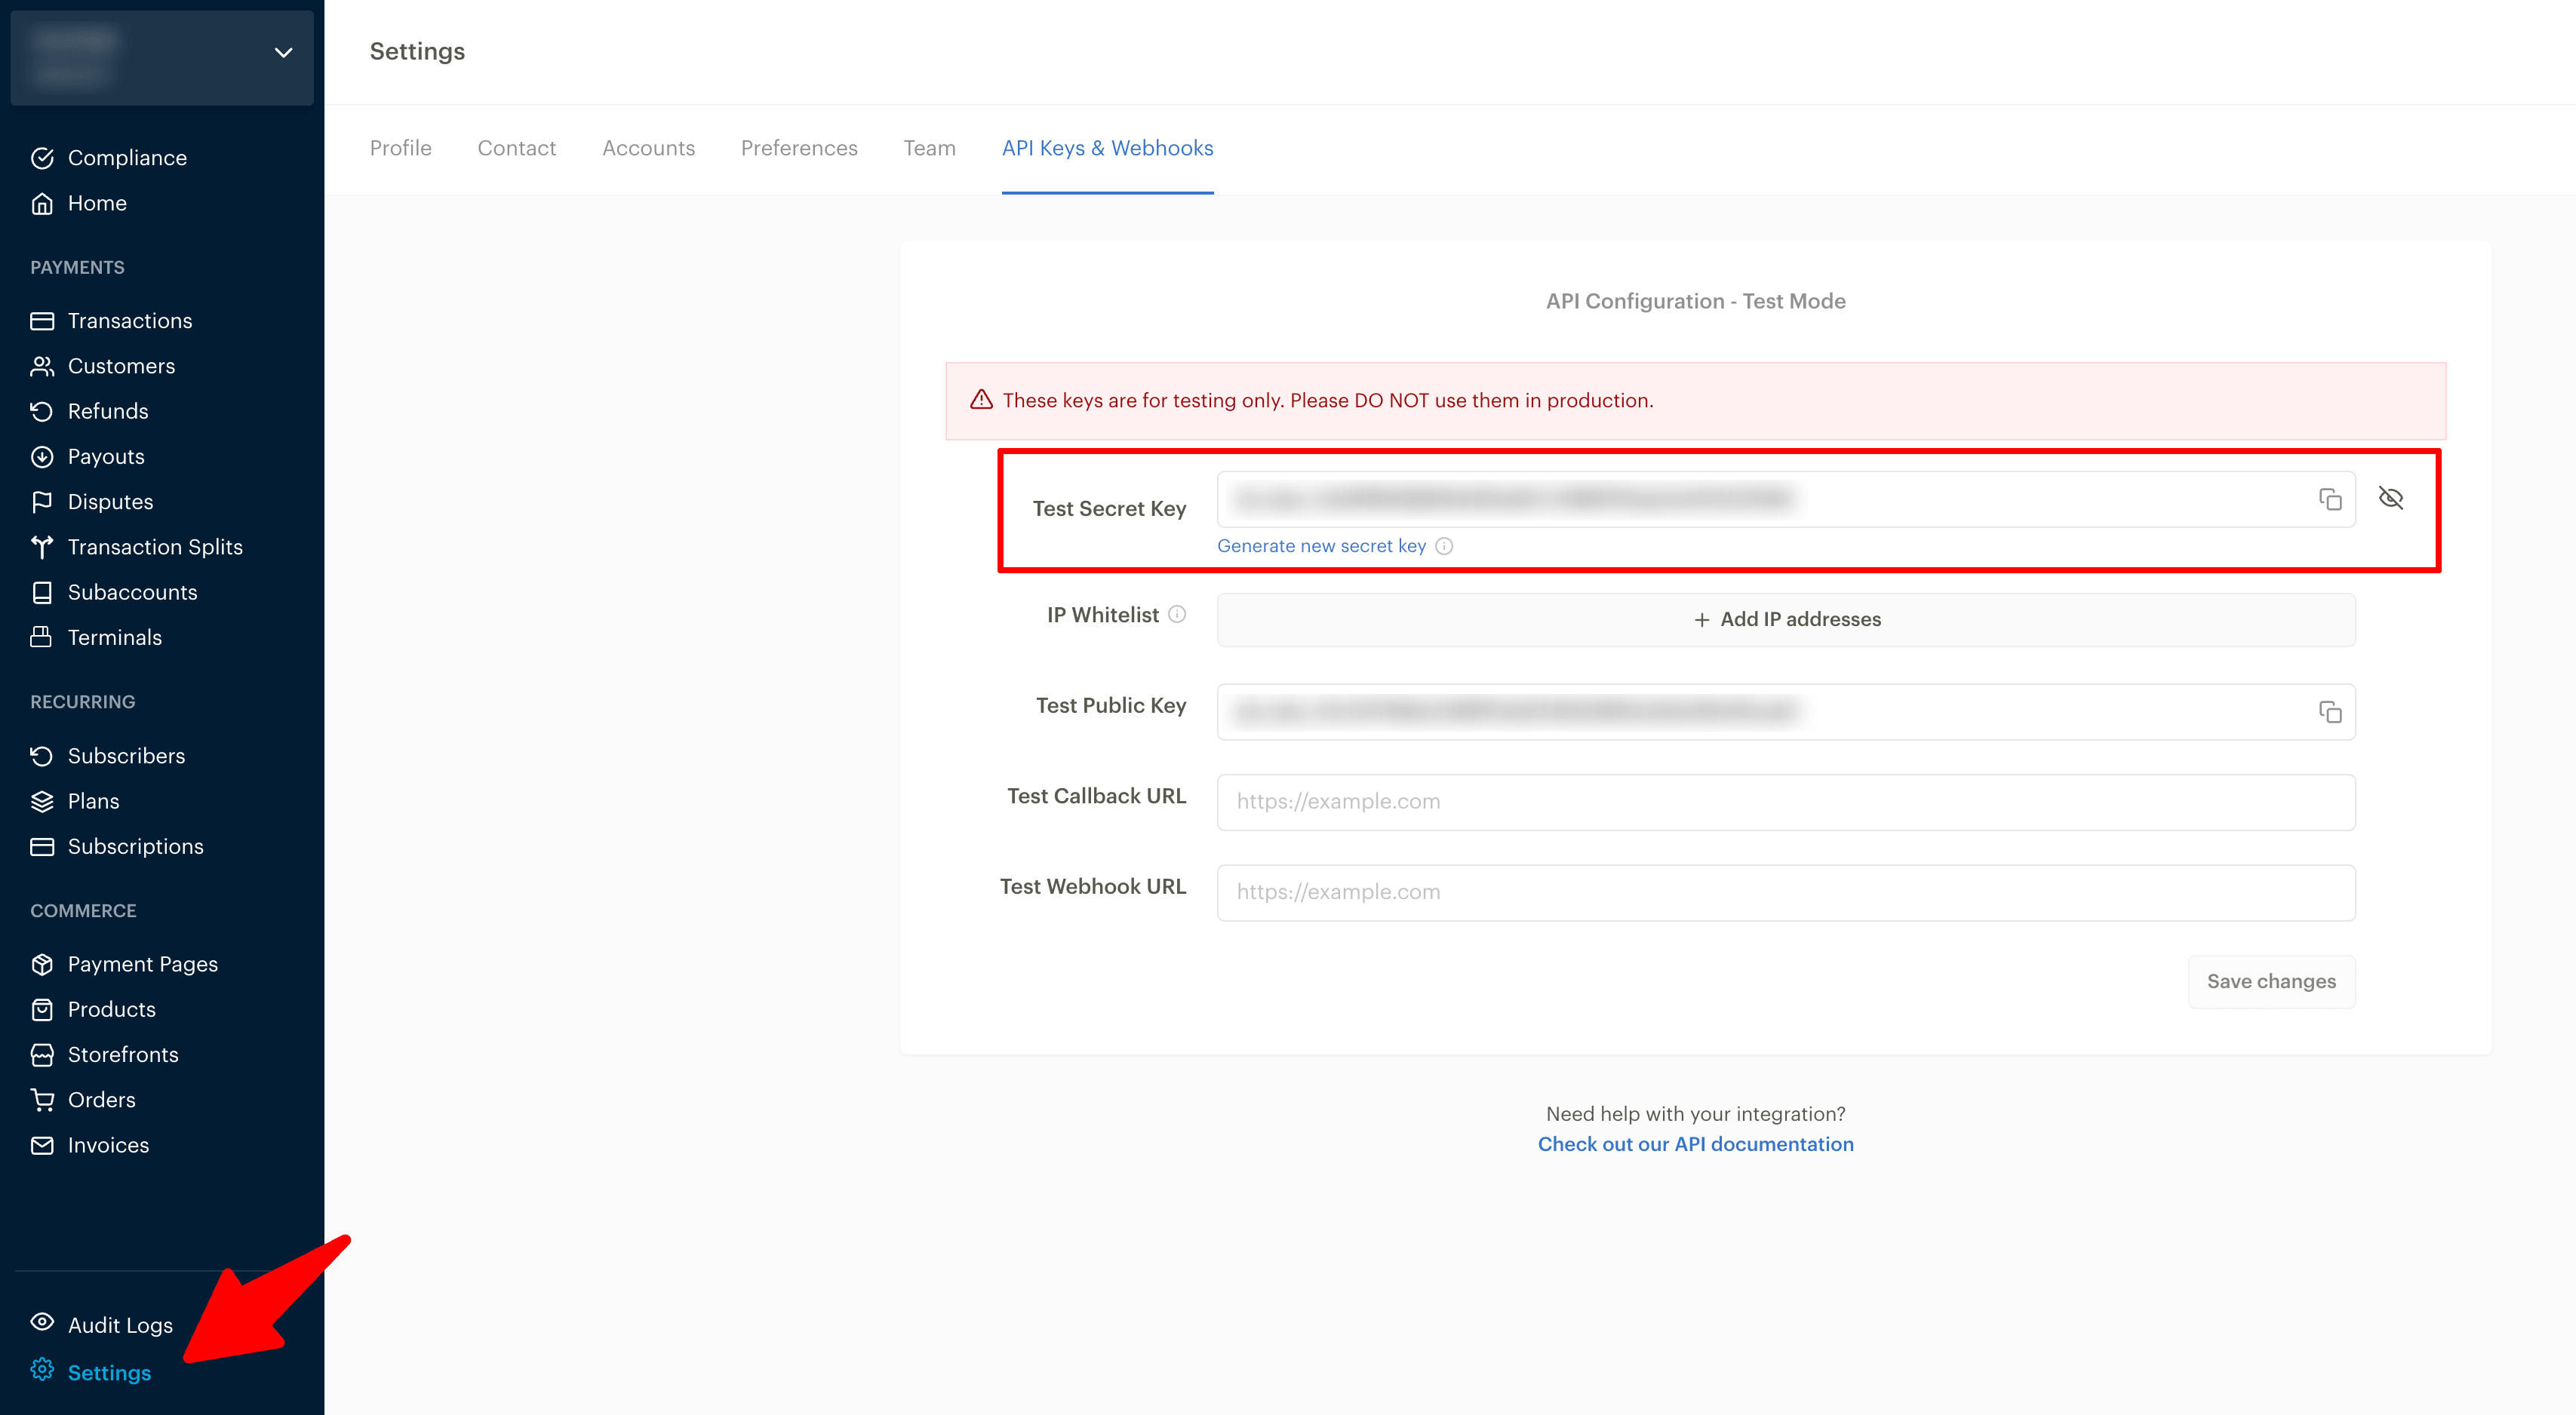Image resolution: width=2576 pixels, height=1415 pixels.
Task: Copy the Test Secret Key
Action: pos(2330,499)
